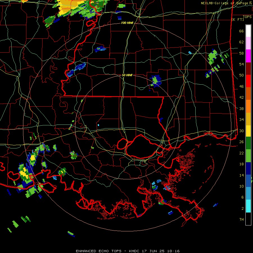Viewport: 253px width, 253px height.
Task: Click the "22" legend value
Action: click(241, 153)
